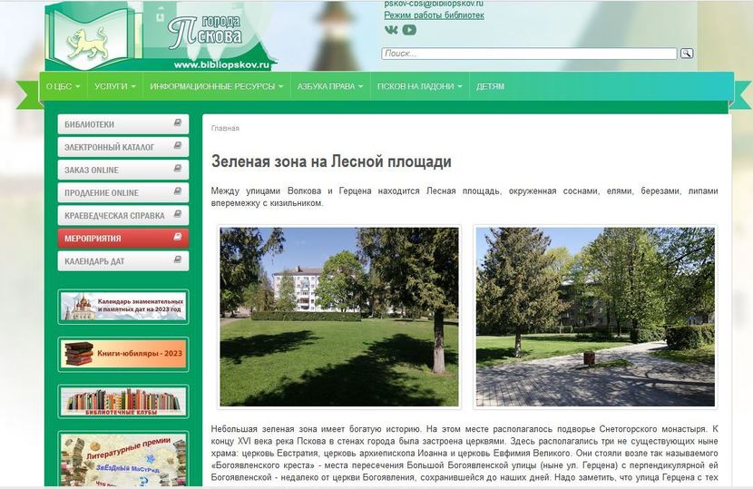Open the highlighted Мероприятия item

coord(123,239)
